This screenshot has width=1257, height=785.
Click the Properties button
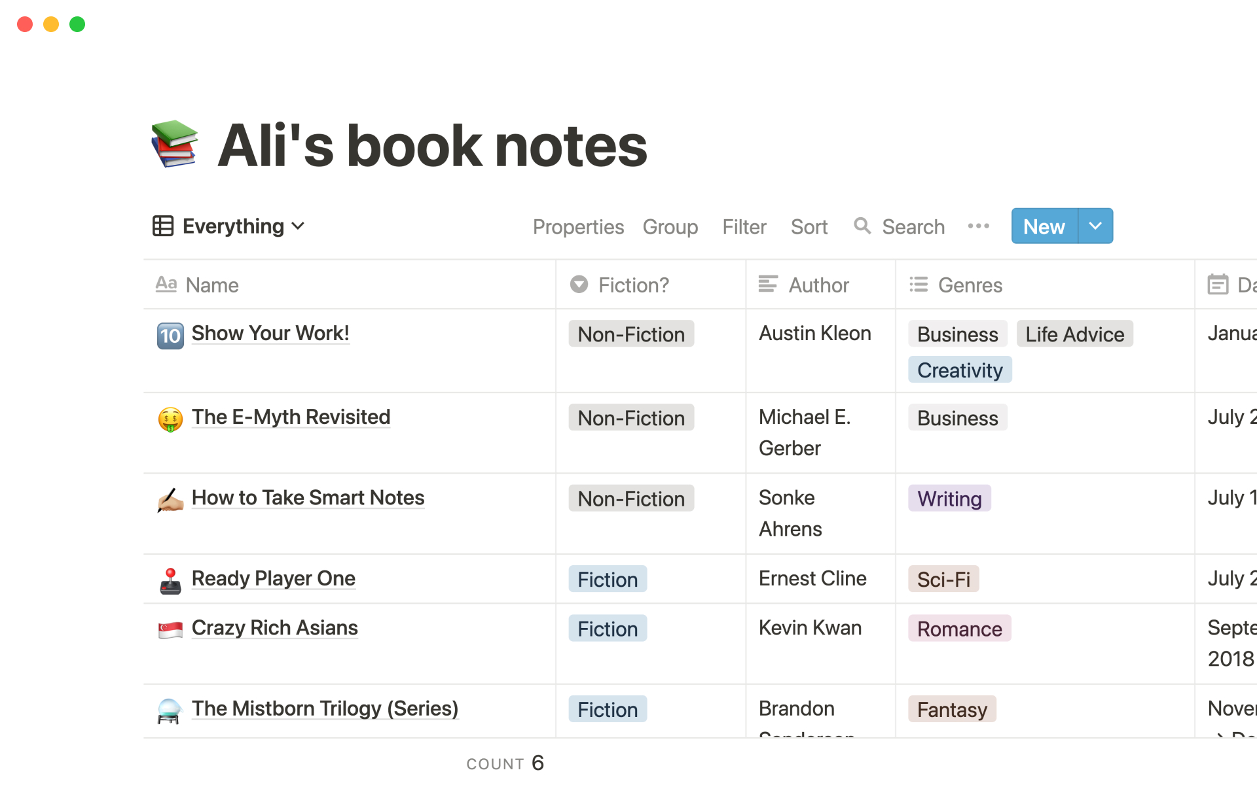[x=577, y=226]
